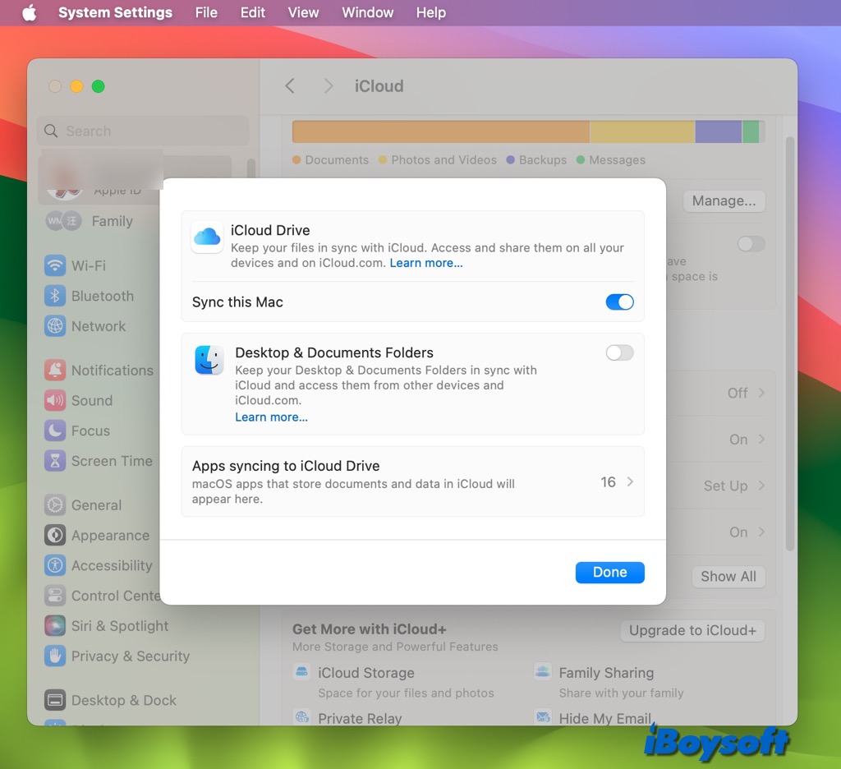This screenshot has height=769, width=841.
Task: Open the Window menu
Action: pyautogui.click(x=368, y=12)
